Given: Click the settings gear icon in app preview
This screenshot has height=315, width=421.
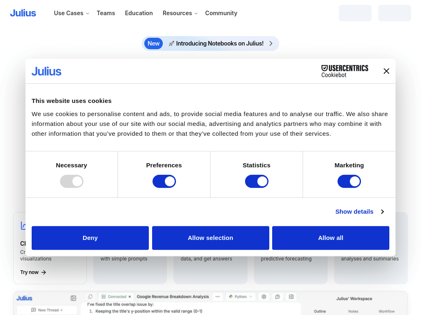Looking at the screenshot, I should click(264, 297).
